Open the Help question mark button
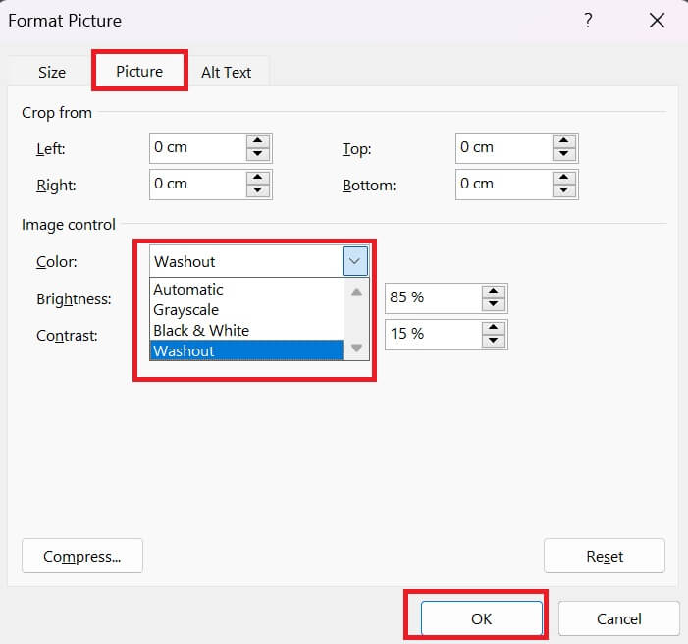The image size is (688, 644). tap(588, 21)
